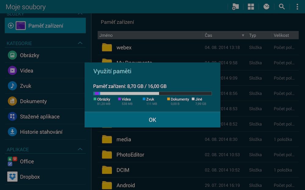
Task: Open the Obrázky category
Action: pyautogui.click(x=29, y=55)
